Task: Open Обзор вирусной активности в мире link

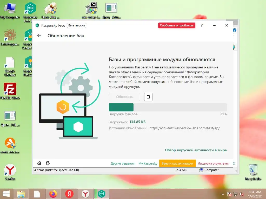Action: 196,150
